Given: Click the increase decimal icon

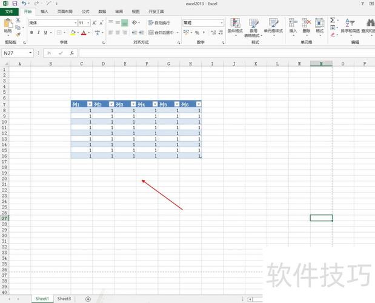Looking at the screenshot, I should (x=214, y=33).
